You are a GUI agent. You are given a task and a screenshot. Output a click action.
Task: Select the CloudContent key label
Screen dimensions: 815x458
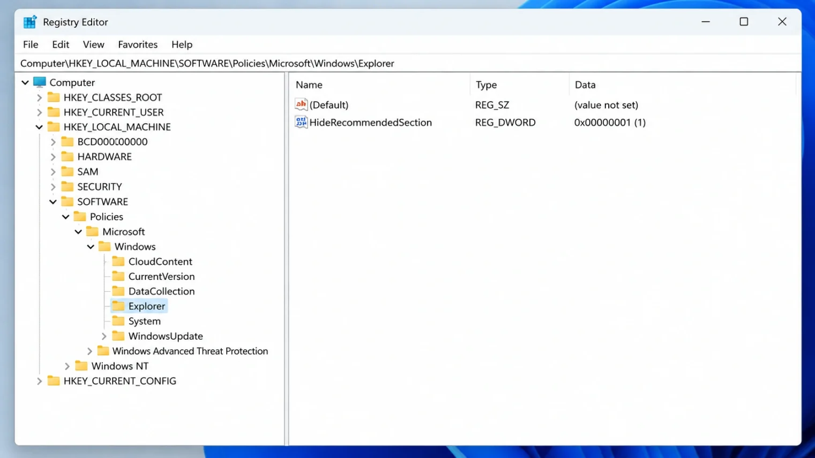(160, 262)
